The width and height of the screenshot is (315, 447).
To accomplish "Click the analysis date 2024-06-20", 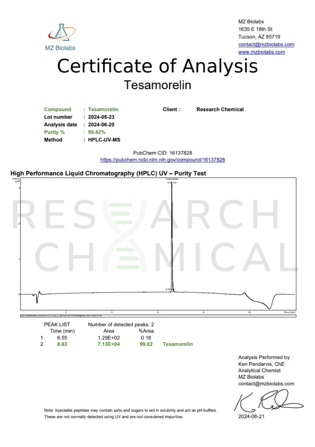I will (101, 125).
